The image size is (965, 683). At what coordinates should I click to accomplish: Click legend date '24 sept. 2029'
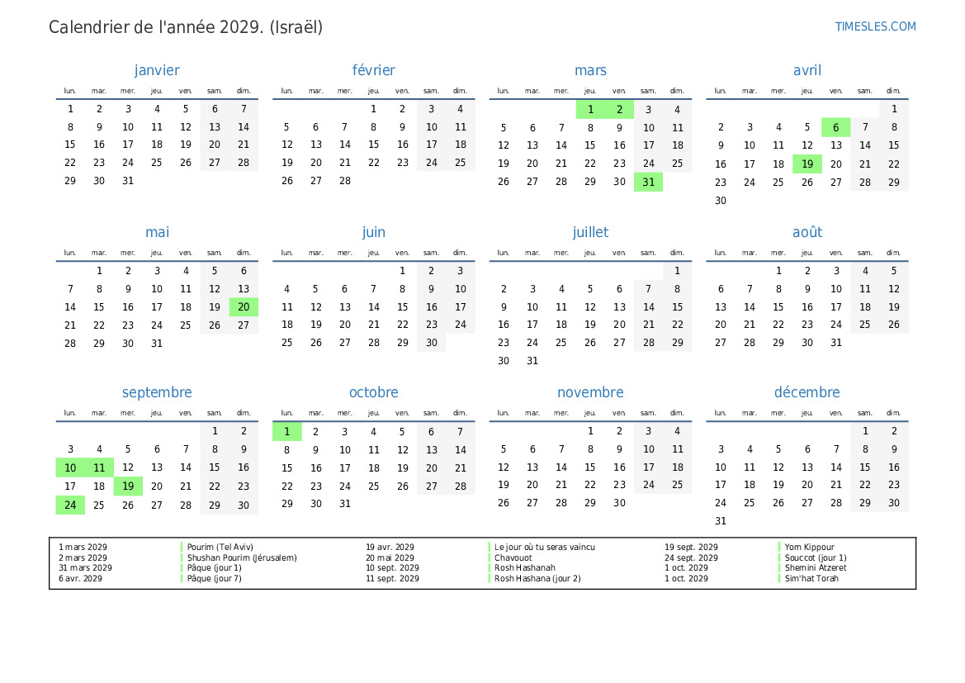click(x=690, y=557)
